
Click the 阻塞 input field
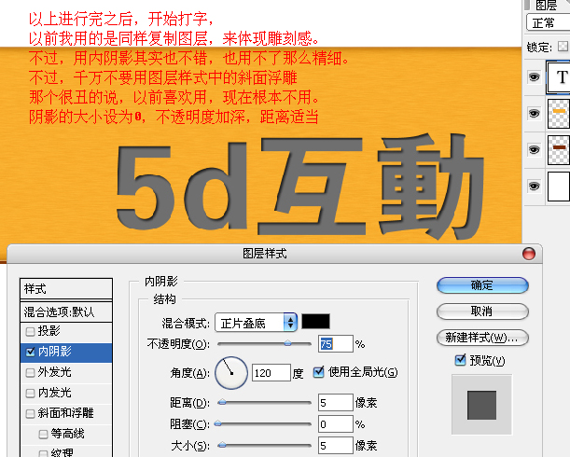click(x=336, y=423)
